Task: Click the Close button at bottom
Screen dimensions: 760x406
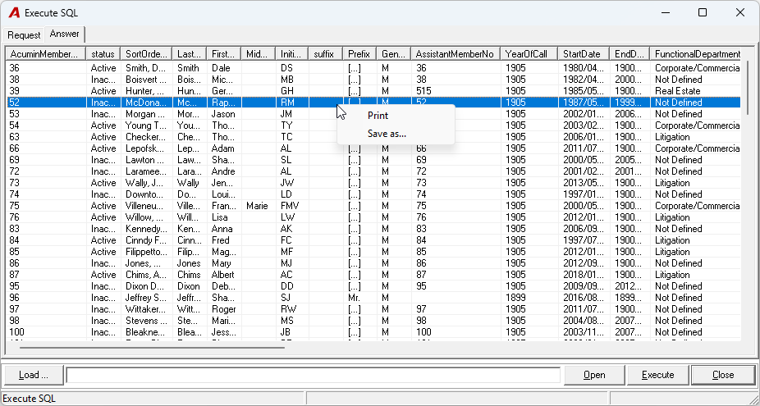Action: pos(723,375)
